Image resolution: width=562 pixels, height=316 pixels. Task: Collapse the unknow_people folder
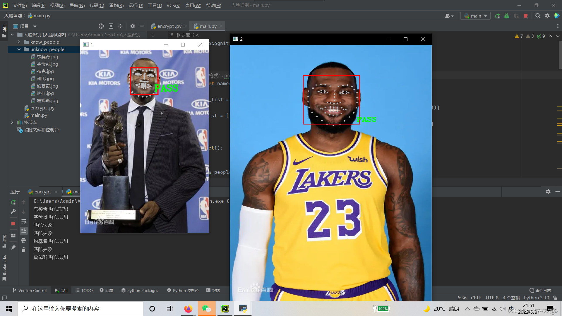[x=19, y=49]
